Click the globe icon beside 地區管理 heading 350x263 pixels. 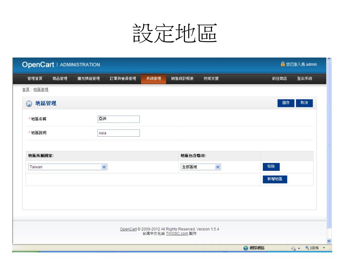tap(29, 103)
